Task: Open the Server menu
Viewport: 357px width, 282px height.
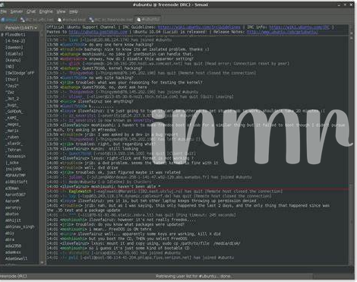Action: [x=17, y=11]
